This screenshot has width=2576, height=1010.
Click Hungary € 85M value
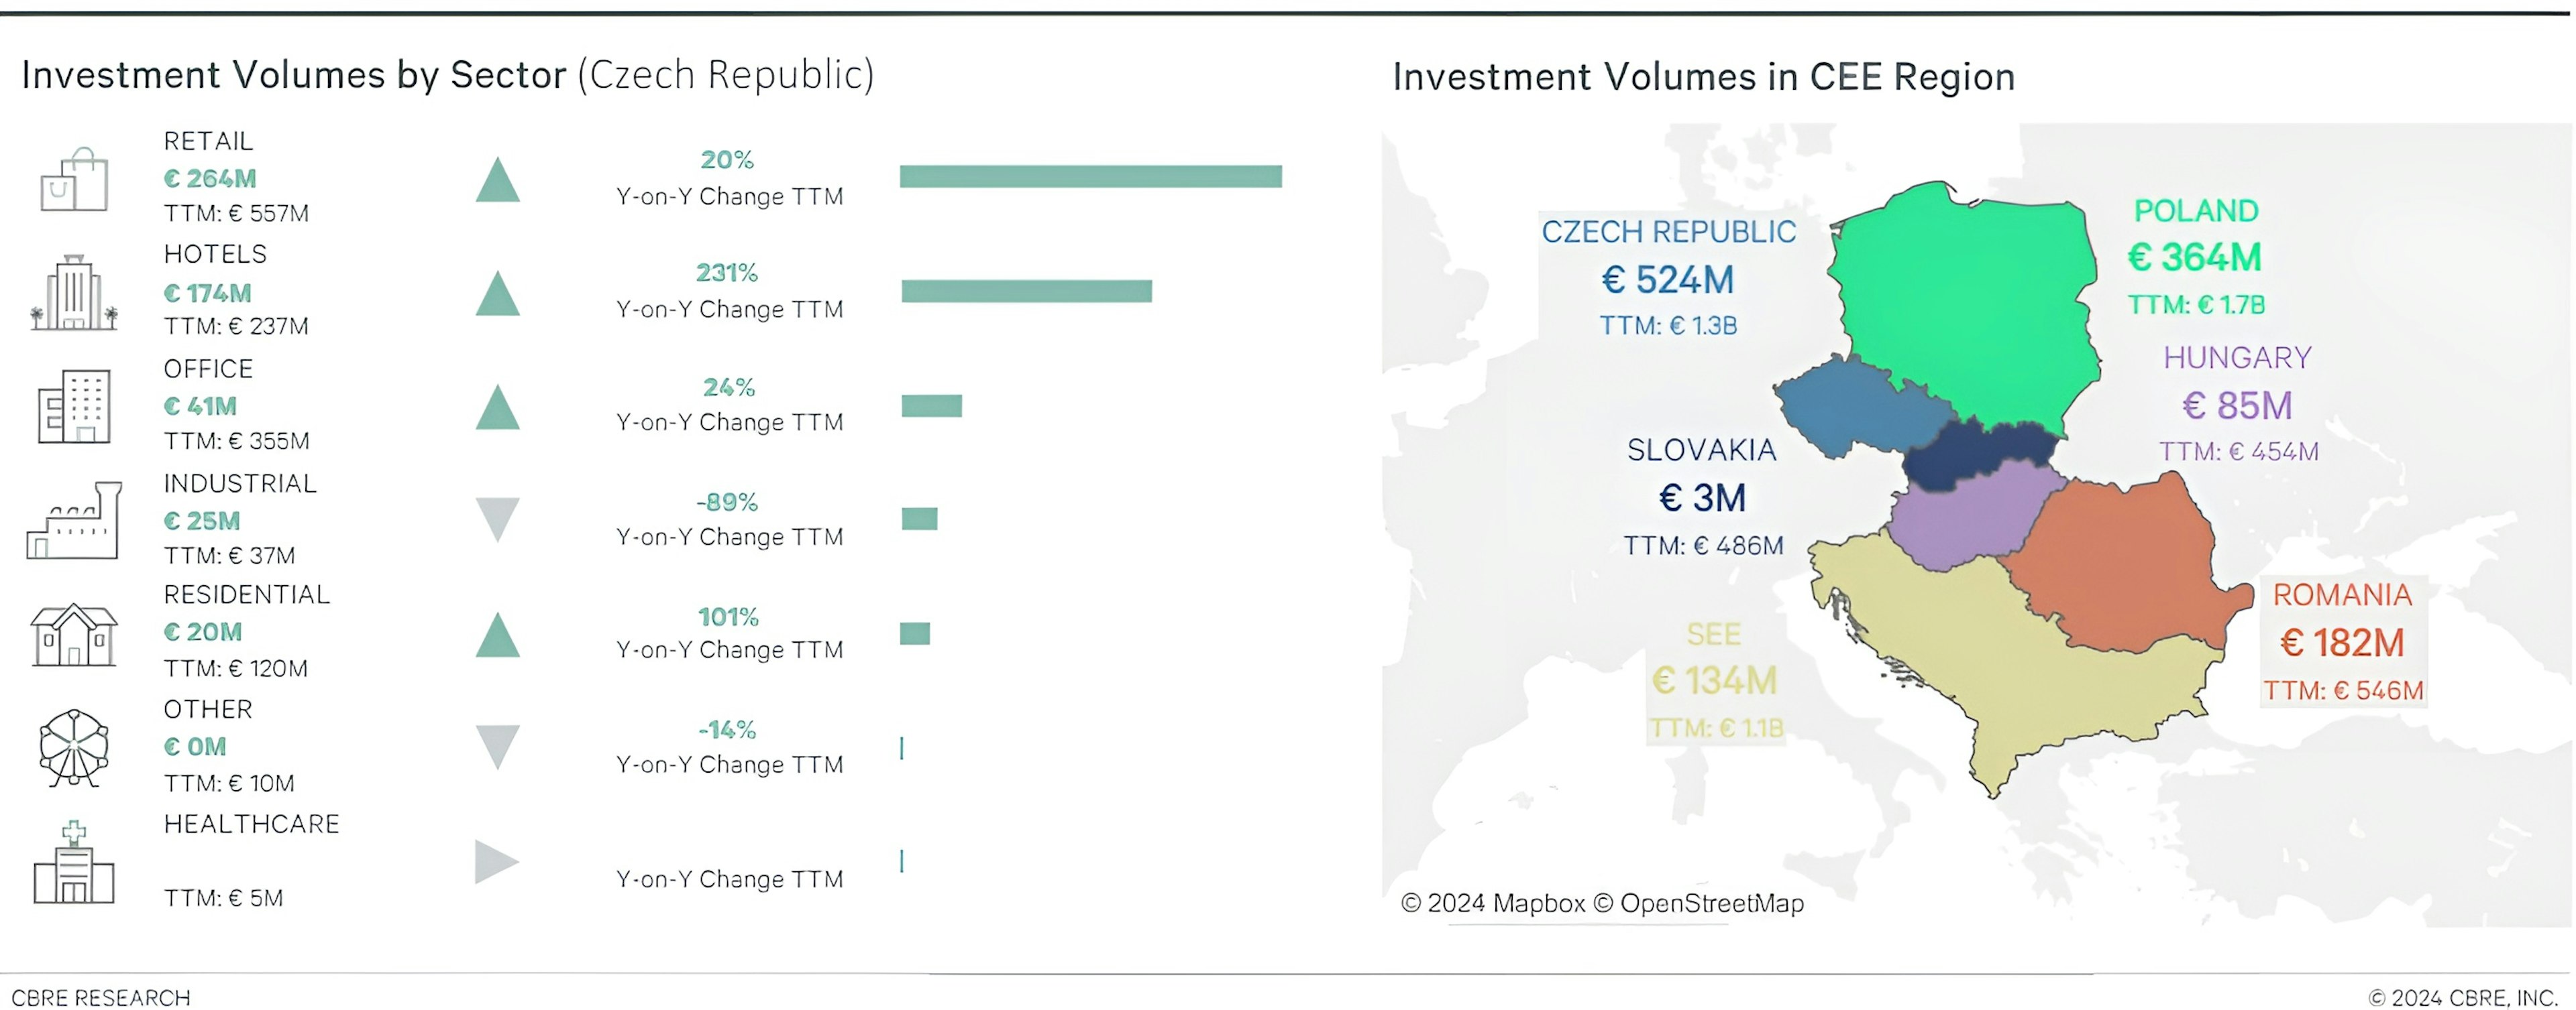click(2237, 405)
